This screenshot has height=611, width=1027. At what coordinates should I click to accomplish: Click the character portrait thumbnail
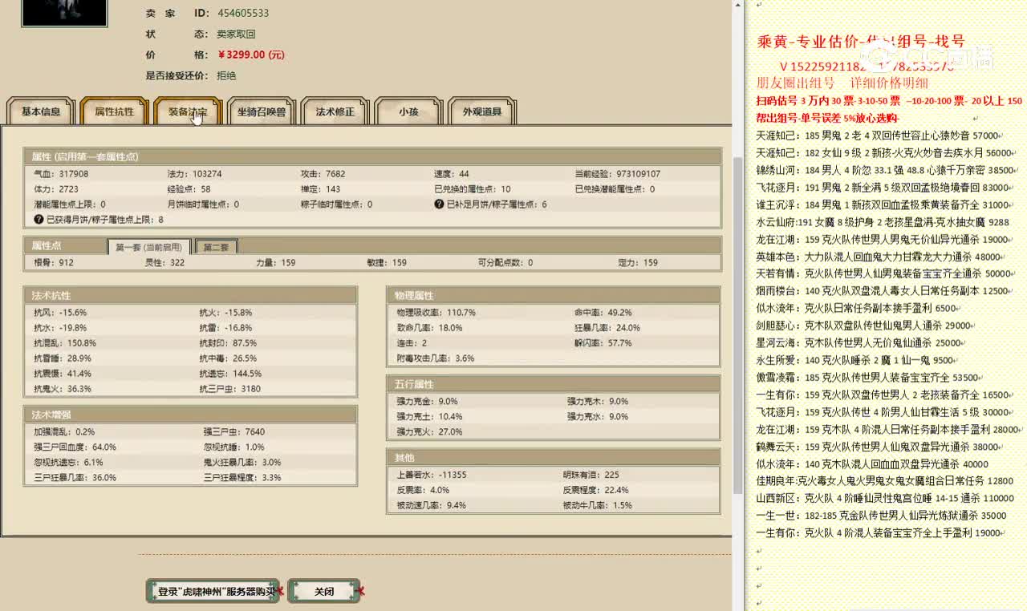64,12
